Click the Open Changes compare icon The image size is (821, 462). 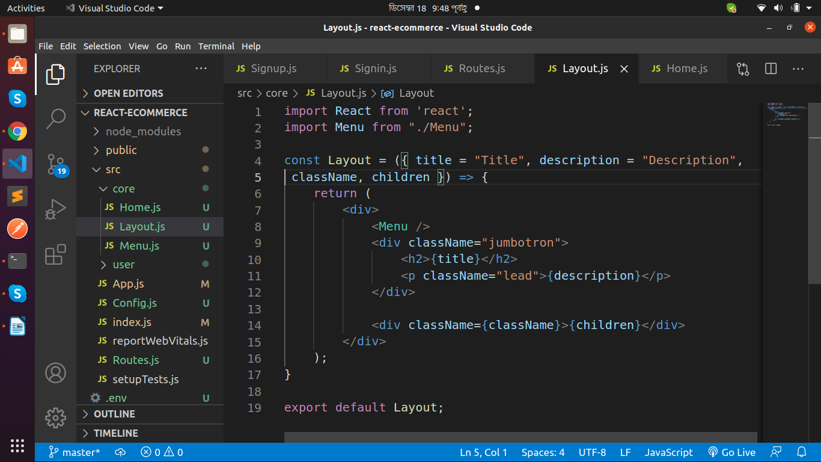click(743, 69)
